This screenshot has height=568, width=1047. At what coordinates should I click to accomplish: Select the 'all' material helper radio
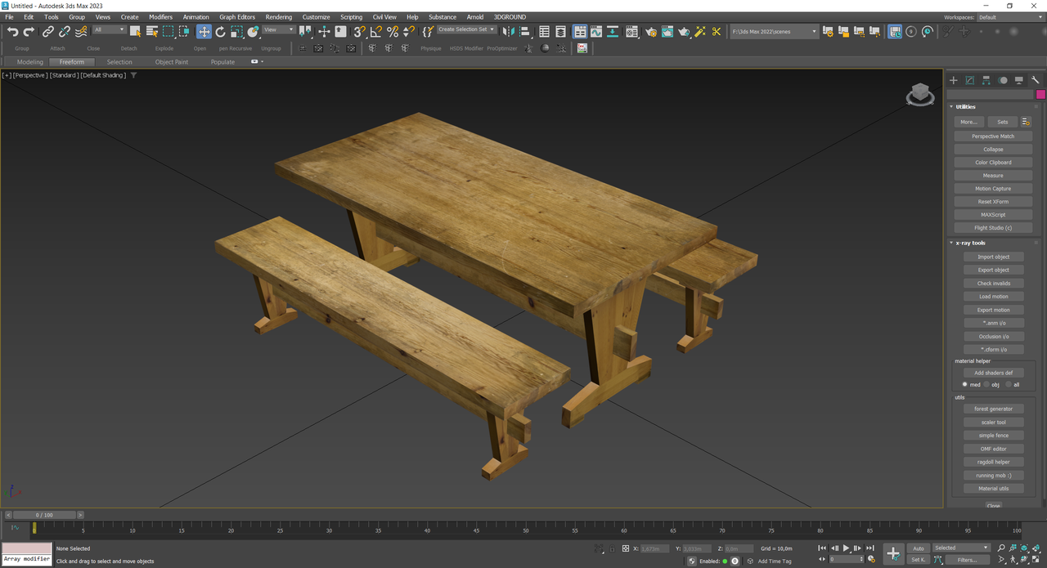(1009, 384)
